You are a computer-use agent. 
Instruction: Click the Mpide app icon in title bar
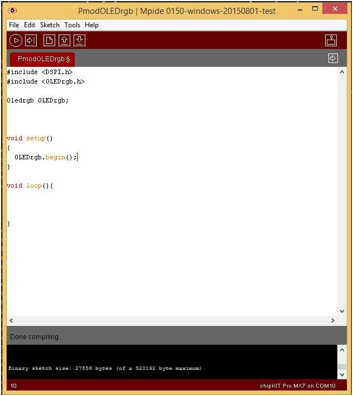click(x=12, y=11)
